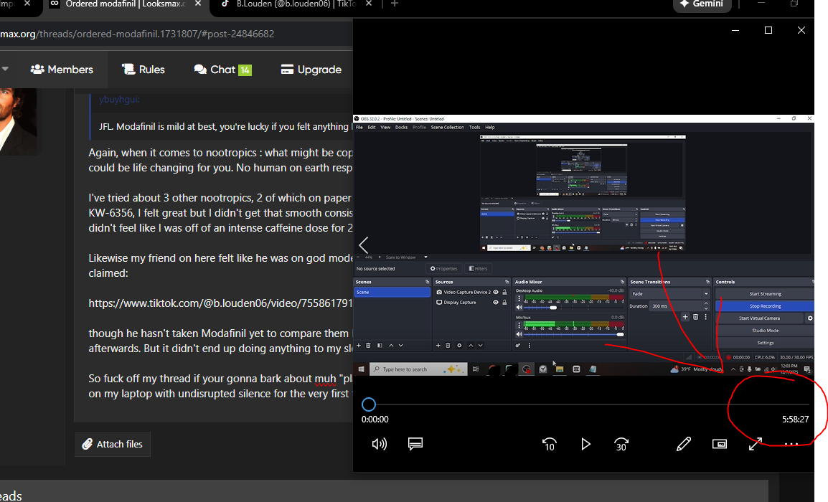Screen dimensions: 828x502
Task: Go to previous item with left arrow
Action: [364, 245]
